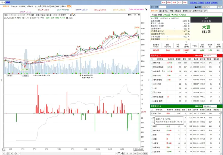This screenshot has height=155, width=223.
Task: Click the 今天 button
Action: (220, 7)
